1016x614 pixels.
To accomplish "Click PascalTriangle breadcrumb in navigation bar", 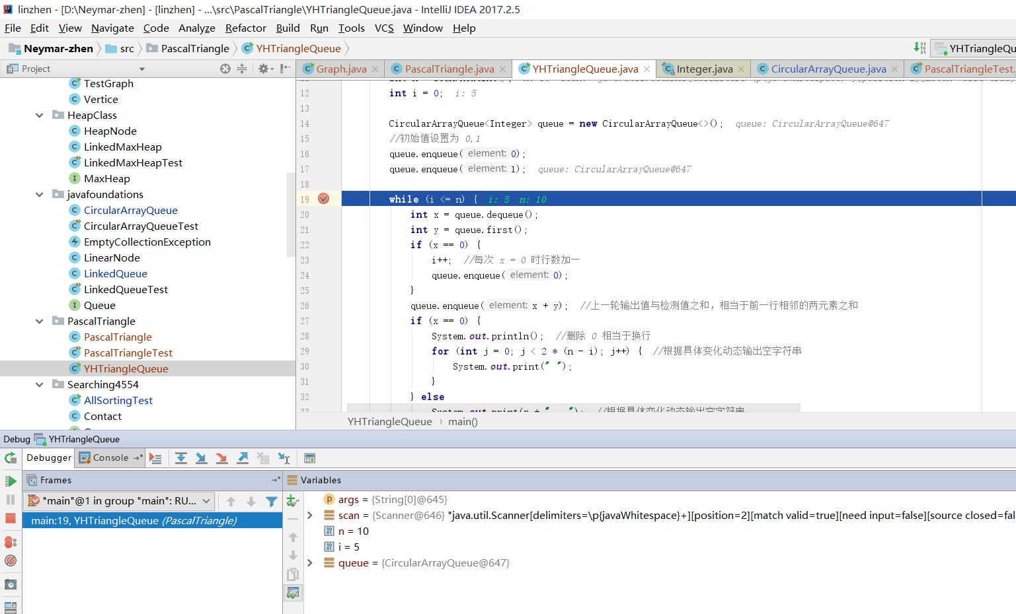I will [x=188, y=48].
